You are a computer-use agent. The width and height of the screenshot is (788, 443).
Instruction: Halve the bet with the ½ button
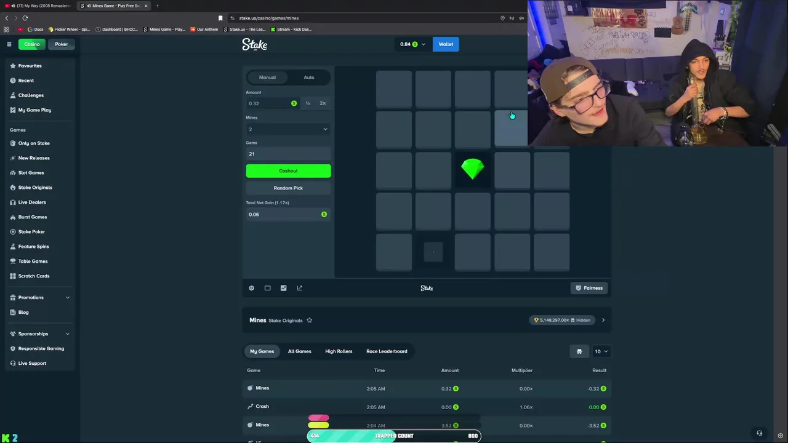point(307,103)
